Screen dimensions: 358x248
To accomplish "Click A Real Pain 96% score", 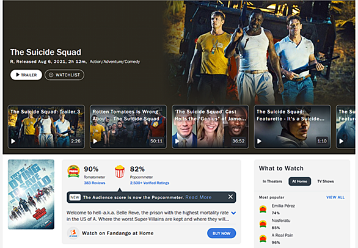I will (276, 243).
